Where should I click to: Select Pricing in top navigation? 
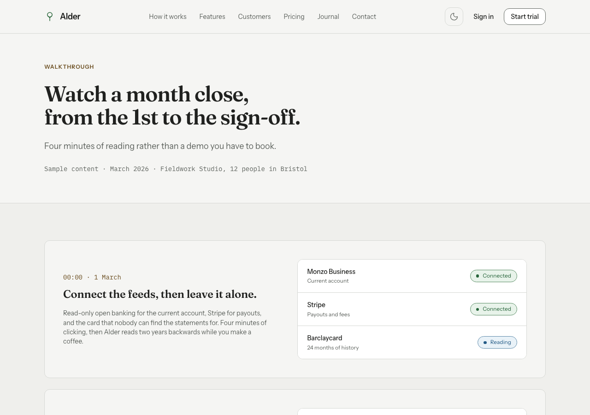(294, 17)
